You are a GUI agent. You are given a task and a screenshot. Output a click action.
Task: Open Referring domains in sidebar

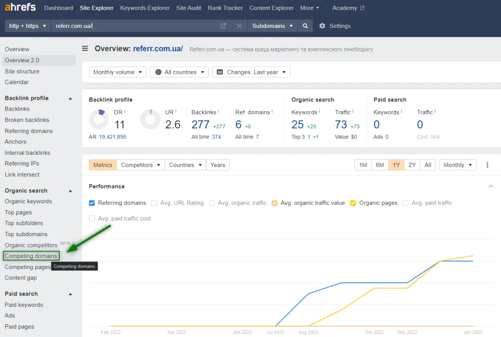(x=29, y=131)
